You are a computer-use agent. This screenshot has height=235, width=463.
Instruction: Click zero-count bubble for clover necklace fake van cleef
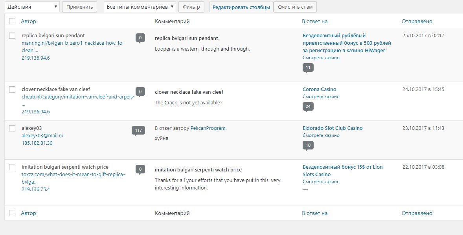(x=140, y=91)
